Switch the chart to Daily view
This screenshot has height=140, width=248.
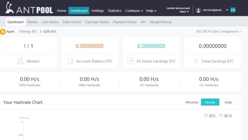coord(228,102)
